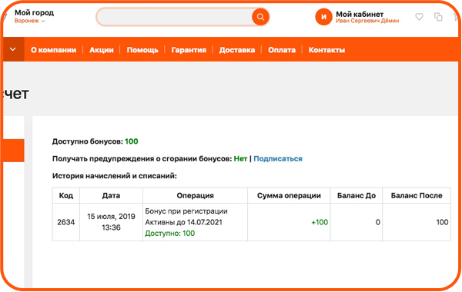Select operation code 2634 cell
The width and height of the screenshot is (462, 292).
tap(66, 222)
